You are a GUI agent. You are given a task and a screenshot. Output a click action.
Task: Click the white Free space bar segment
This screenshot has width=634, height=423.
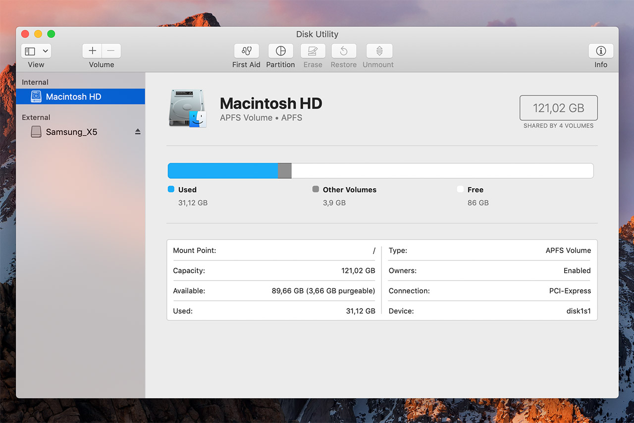click(442, 171)
